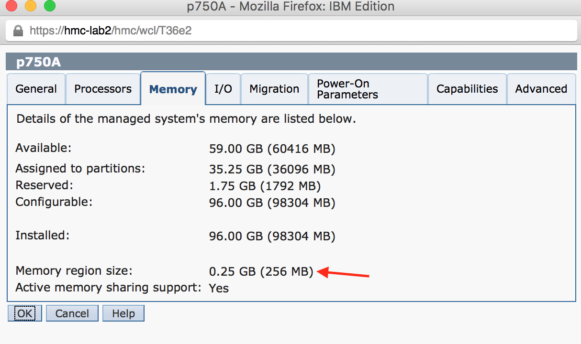The image size is (581, 344).
Task: Click the Installed memory value
Action: pos(272,235)
